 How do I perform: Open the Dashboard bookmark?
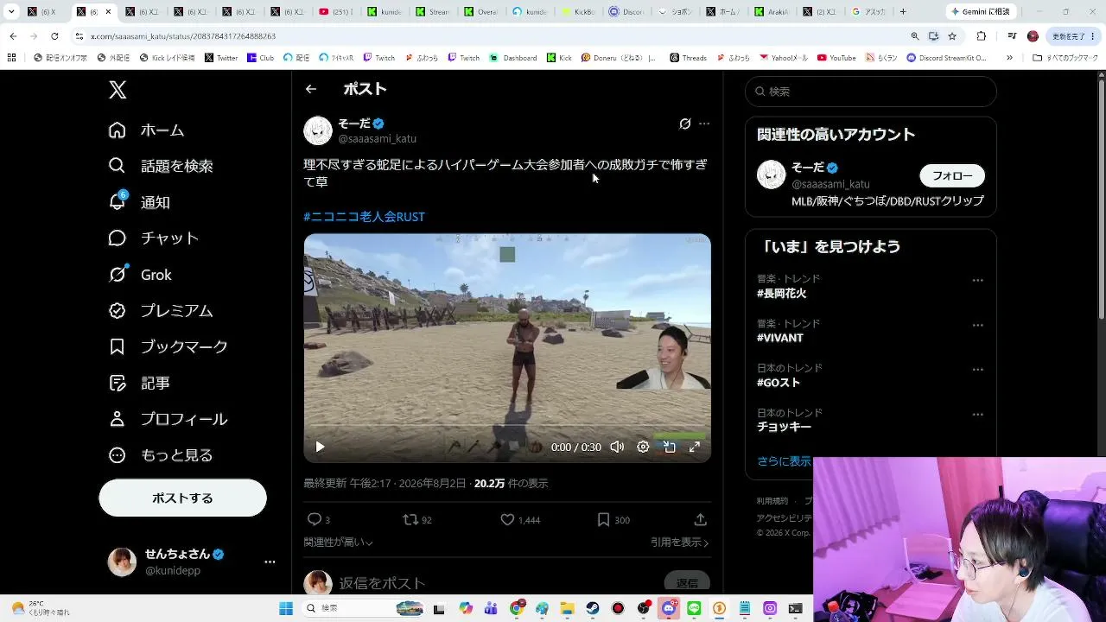point(513,58)
